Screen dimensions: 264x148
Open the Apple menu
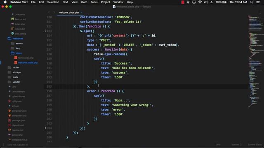pos(5,2)
